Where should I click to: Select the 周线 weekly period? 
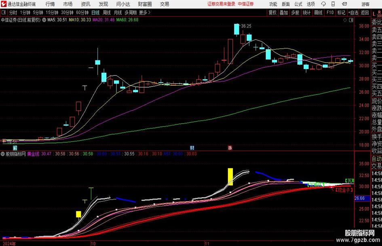point(107,13)
